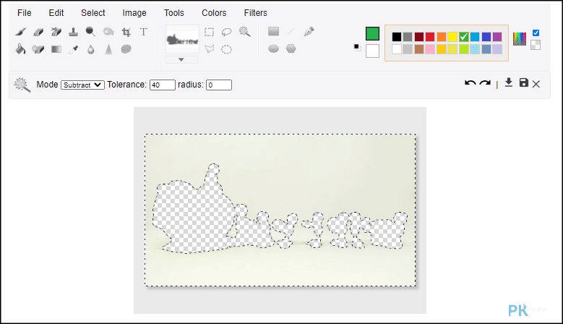Select the Paint Bucket fill tool
This screenshot has height=324, width=563.
click(21, 49)
